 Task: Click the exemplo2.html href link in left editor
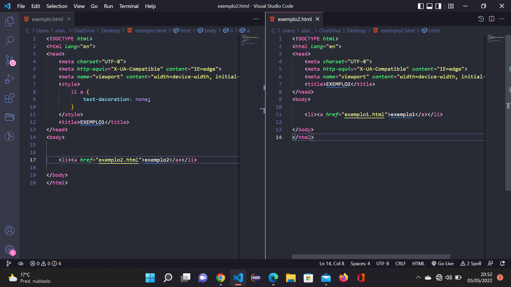pos(118,160)
